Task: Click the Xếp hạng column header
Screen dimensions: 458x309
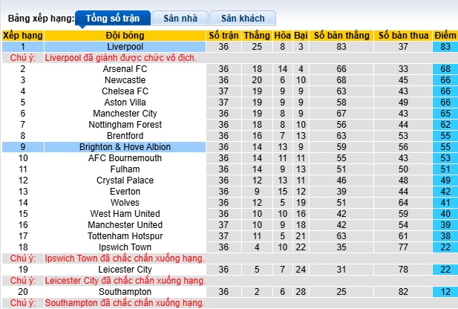Action: point(22,35)
